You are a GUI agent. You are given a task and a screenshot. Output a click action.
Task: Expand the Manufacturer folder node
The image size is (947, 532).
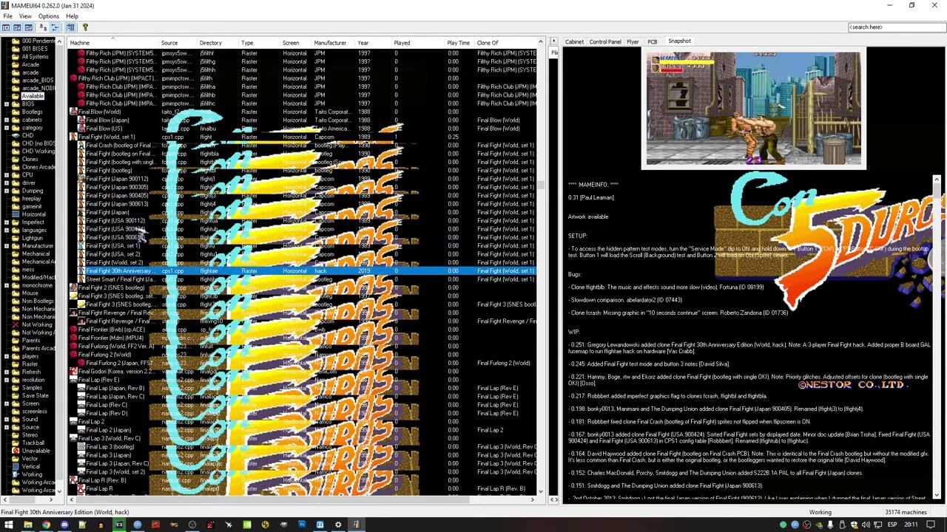(7, 246)
